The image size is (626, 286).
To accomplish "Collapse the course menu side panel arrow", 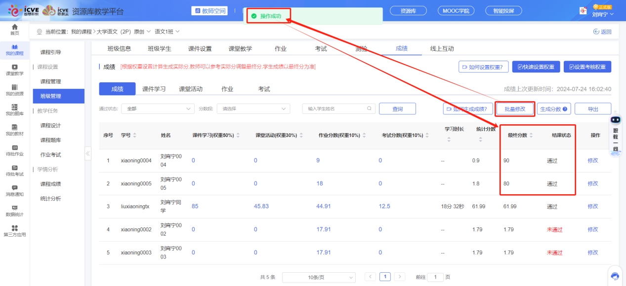I will click(88, 153).
